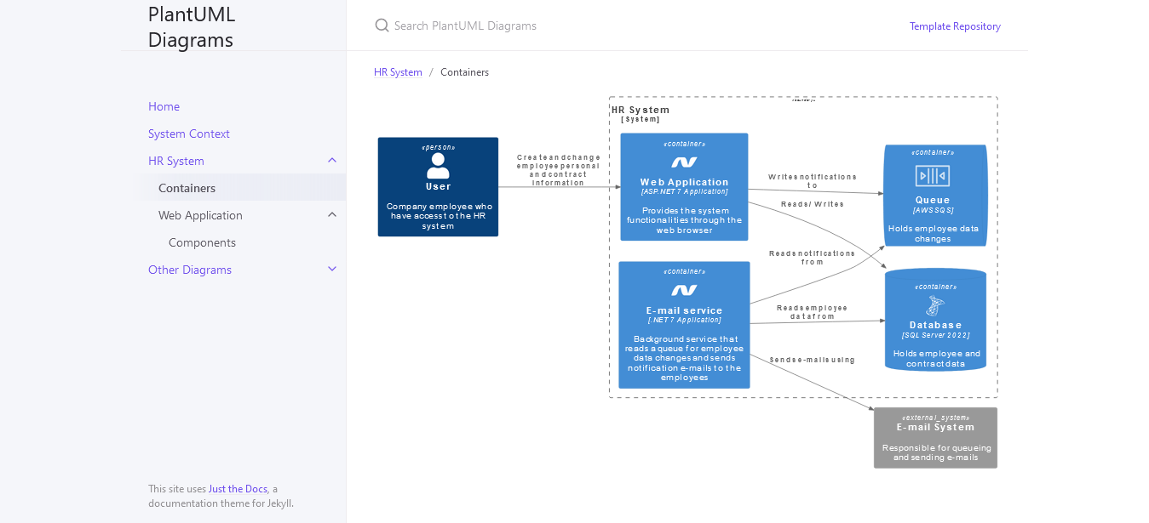
Task: Collapse the Web Application nav section
Action: [x=332, y=215]
